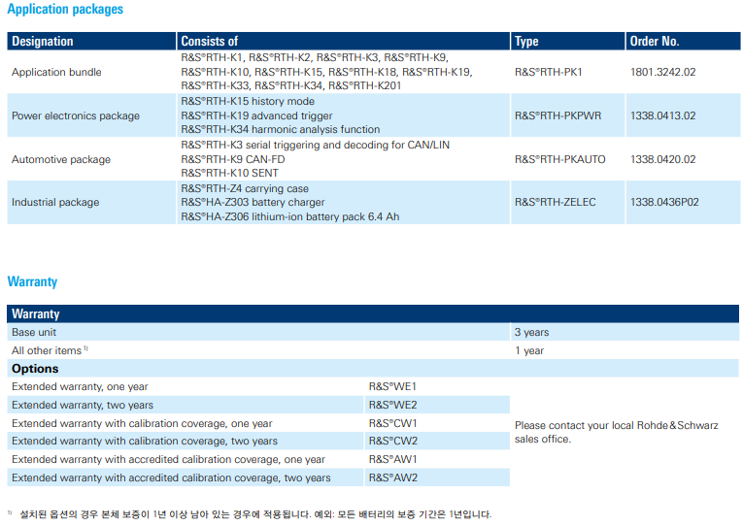Select order number 1338.0413.02

pyautogui.click(x=663, y=116)
